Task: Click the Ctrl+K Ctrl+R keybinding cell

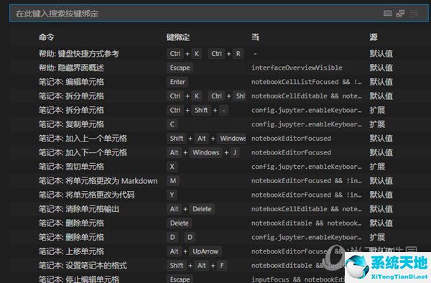Action: click(205, 54)
